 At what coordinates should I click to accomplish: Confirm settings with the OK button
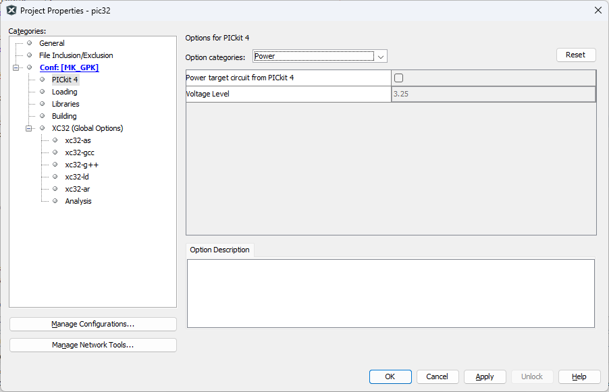(390, 376)
